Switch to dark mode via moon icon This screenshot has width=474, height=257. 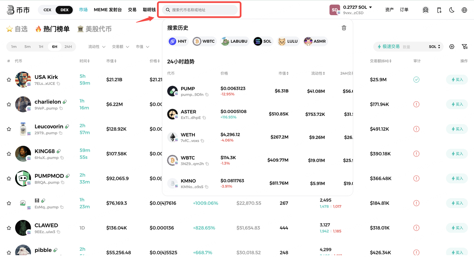click(452, 10)
